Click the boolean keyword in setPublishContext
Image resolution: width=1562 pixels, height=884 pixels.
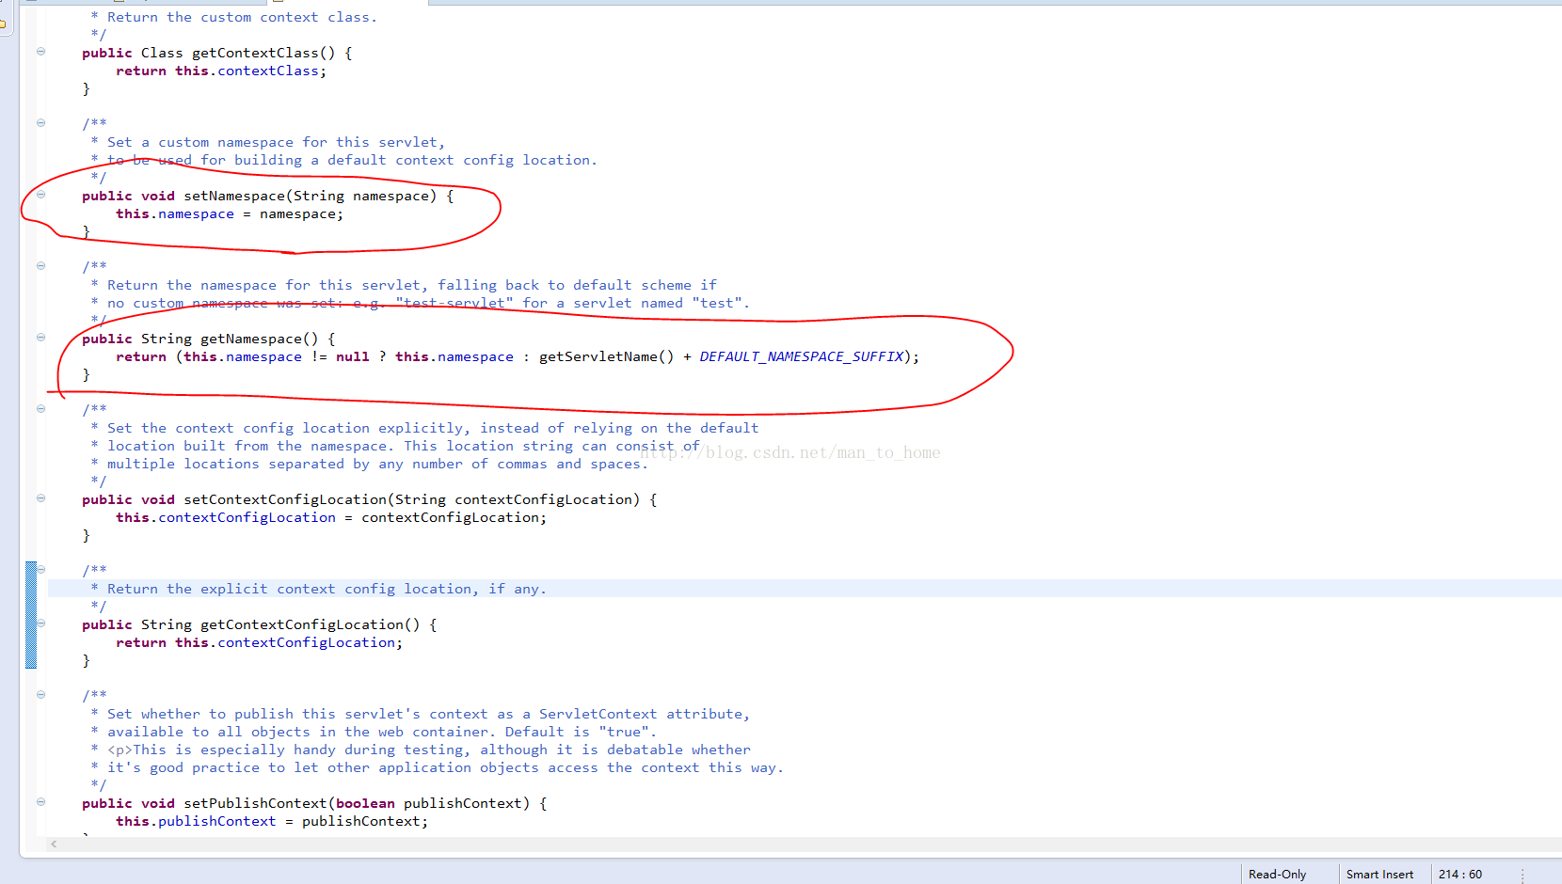365,803
